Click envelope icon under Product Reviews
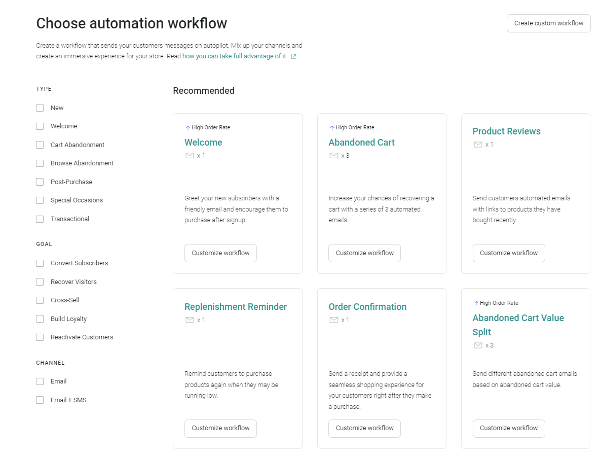This screenshot has width=600, height=455. point(477,145)
